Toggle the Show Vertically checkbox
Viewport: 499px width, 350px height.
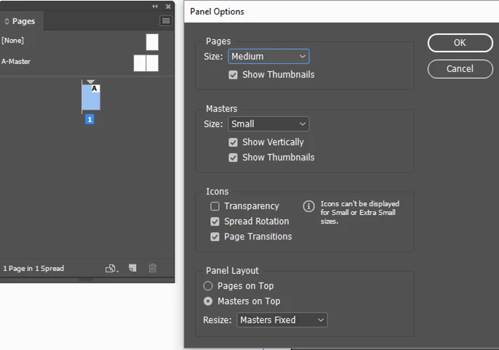[x=233, y=142]
